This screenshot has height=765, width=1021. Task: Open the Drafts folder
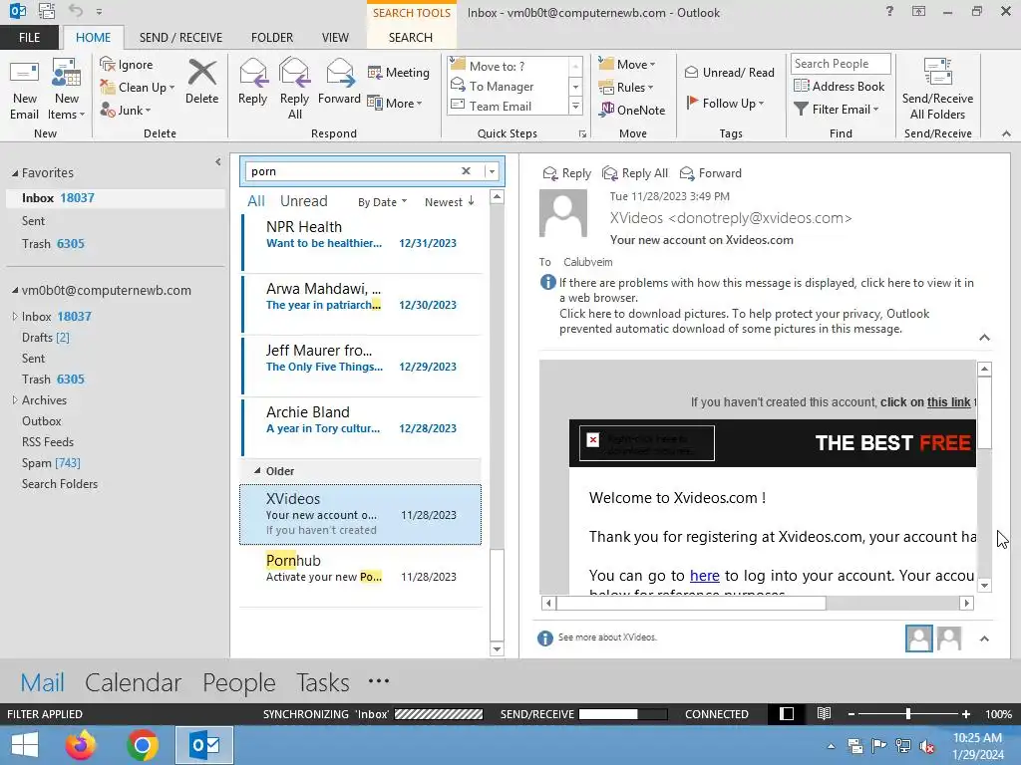[46, 338]
